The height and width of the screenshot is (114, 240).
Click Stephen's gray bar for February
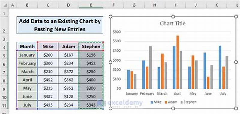151,67
